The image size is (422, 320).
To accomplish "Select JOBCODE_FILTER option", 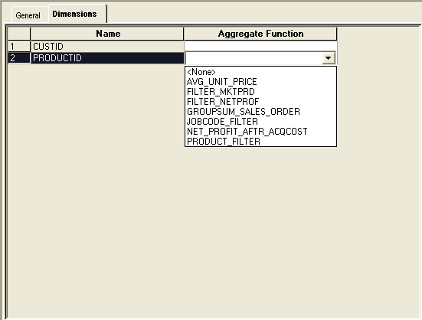I will coord(260,122).
